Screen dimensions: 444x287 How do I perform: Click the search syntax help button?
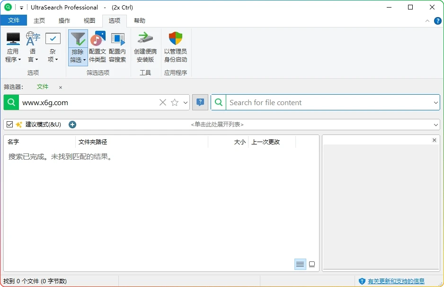[200, 102]
